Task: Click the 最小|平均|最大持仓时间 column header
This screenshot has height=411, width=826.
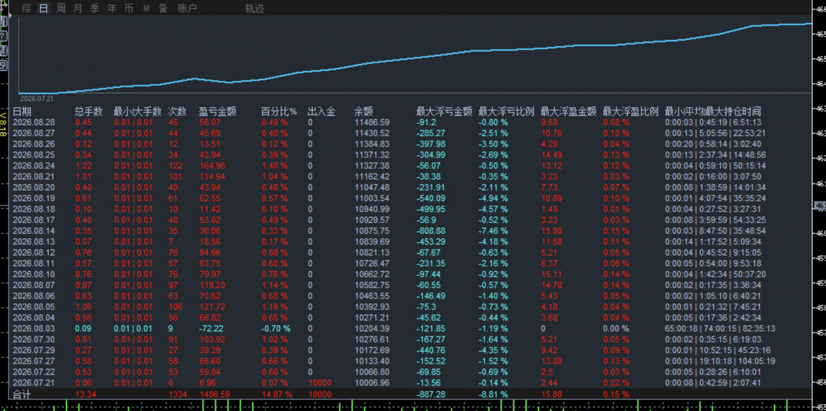Action: (x=713, y=111)
